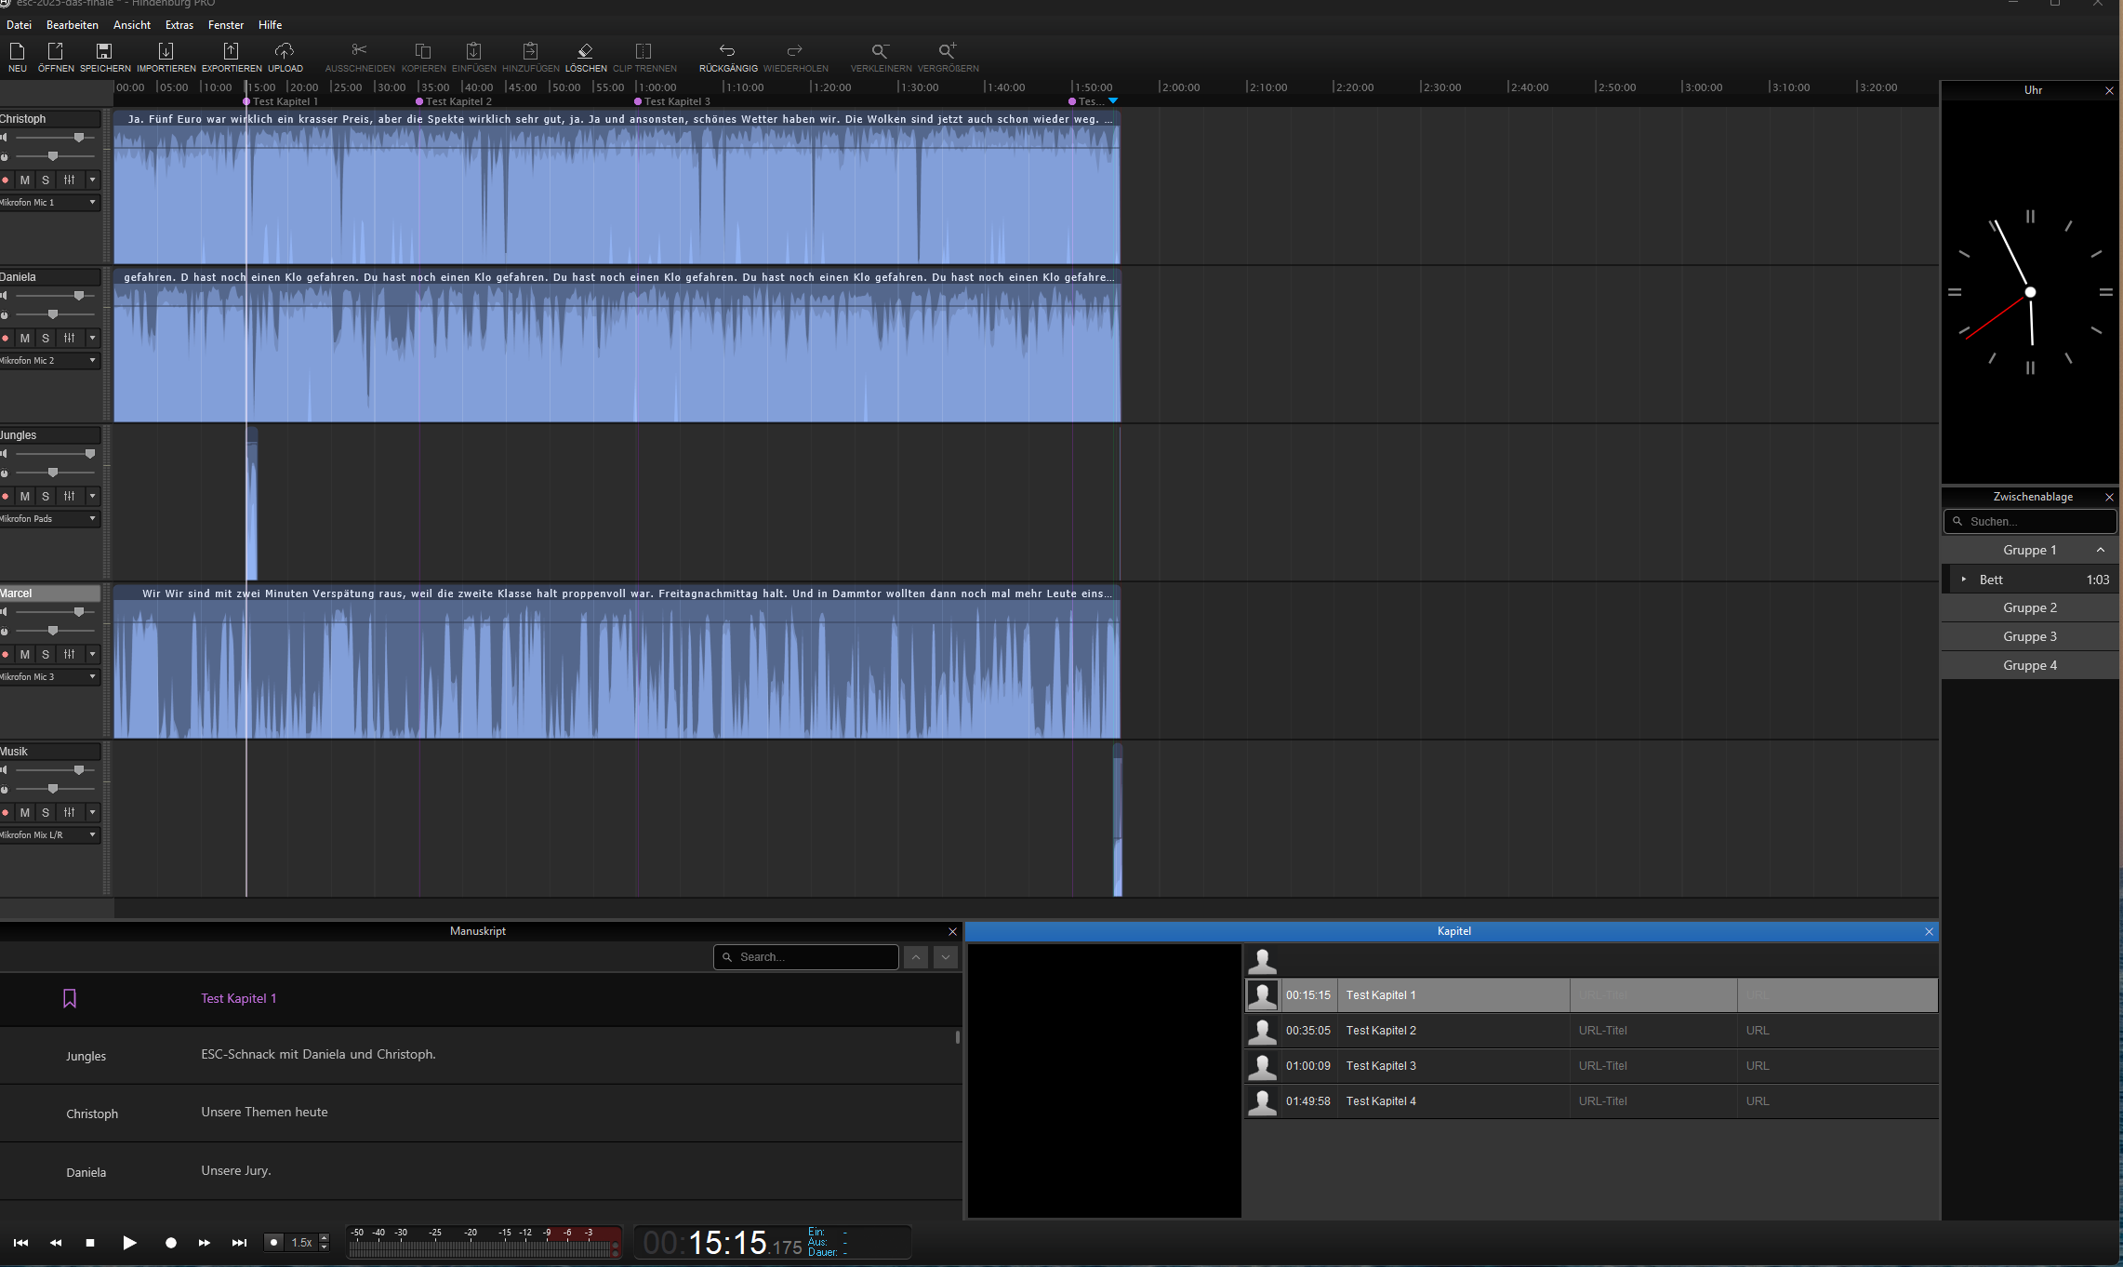Start playback with the play button
The width and height of the screenshot is (2123, 1267).
(129, 1243)
